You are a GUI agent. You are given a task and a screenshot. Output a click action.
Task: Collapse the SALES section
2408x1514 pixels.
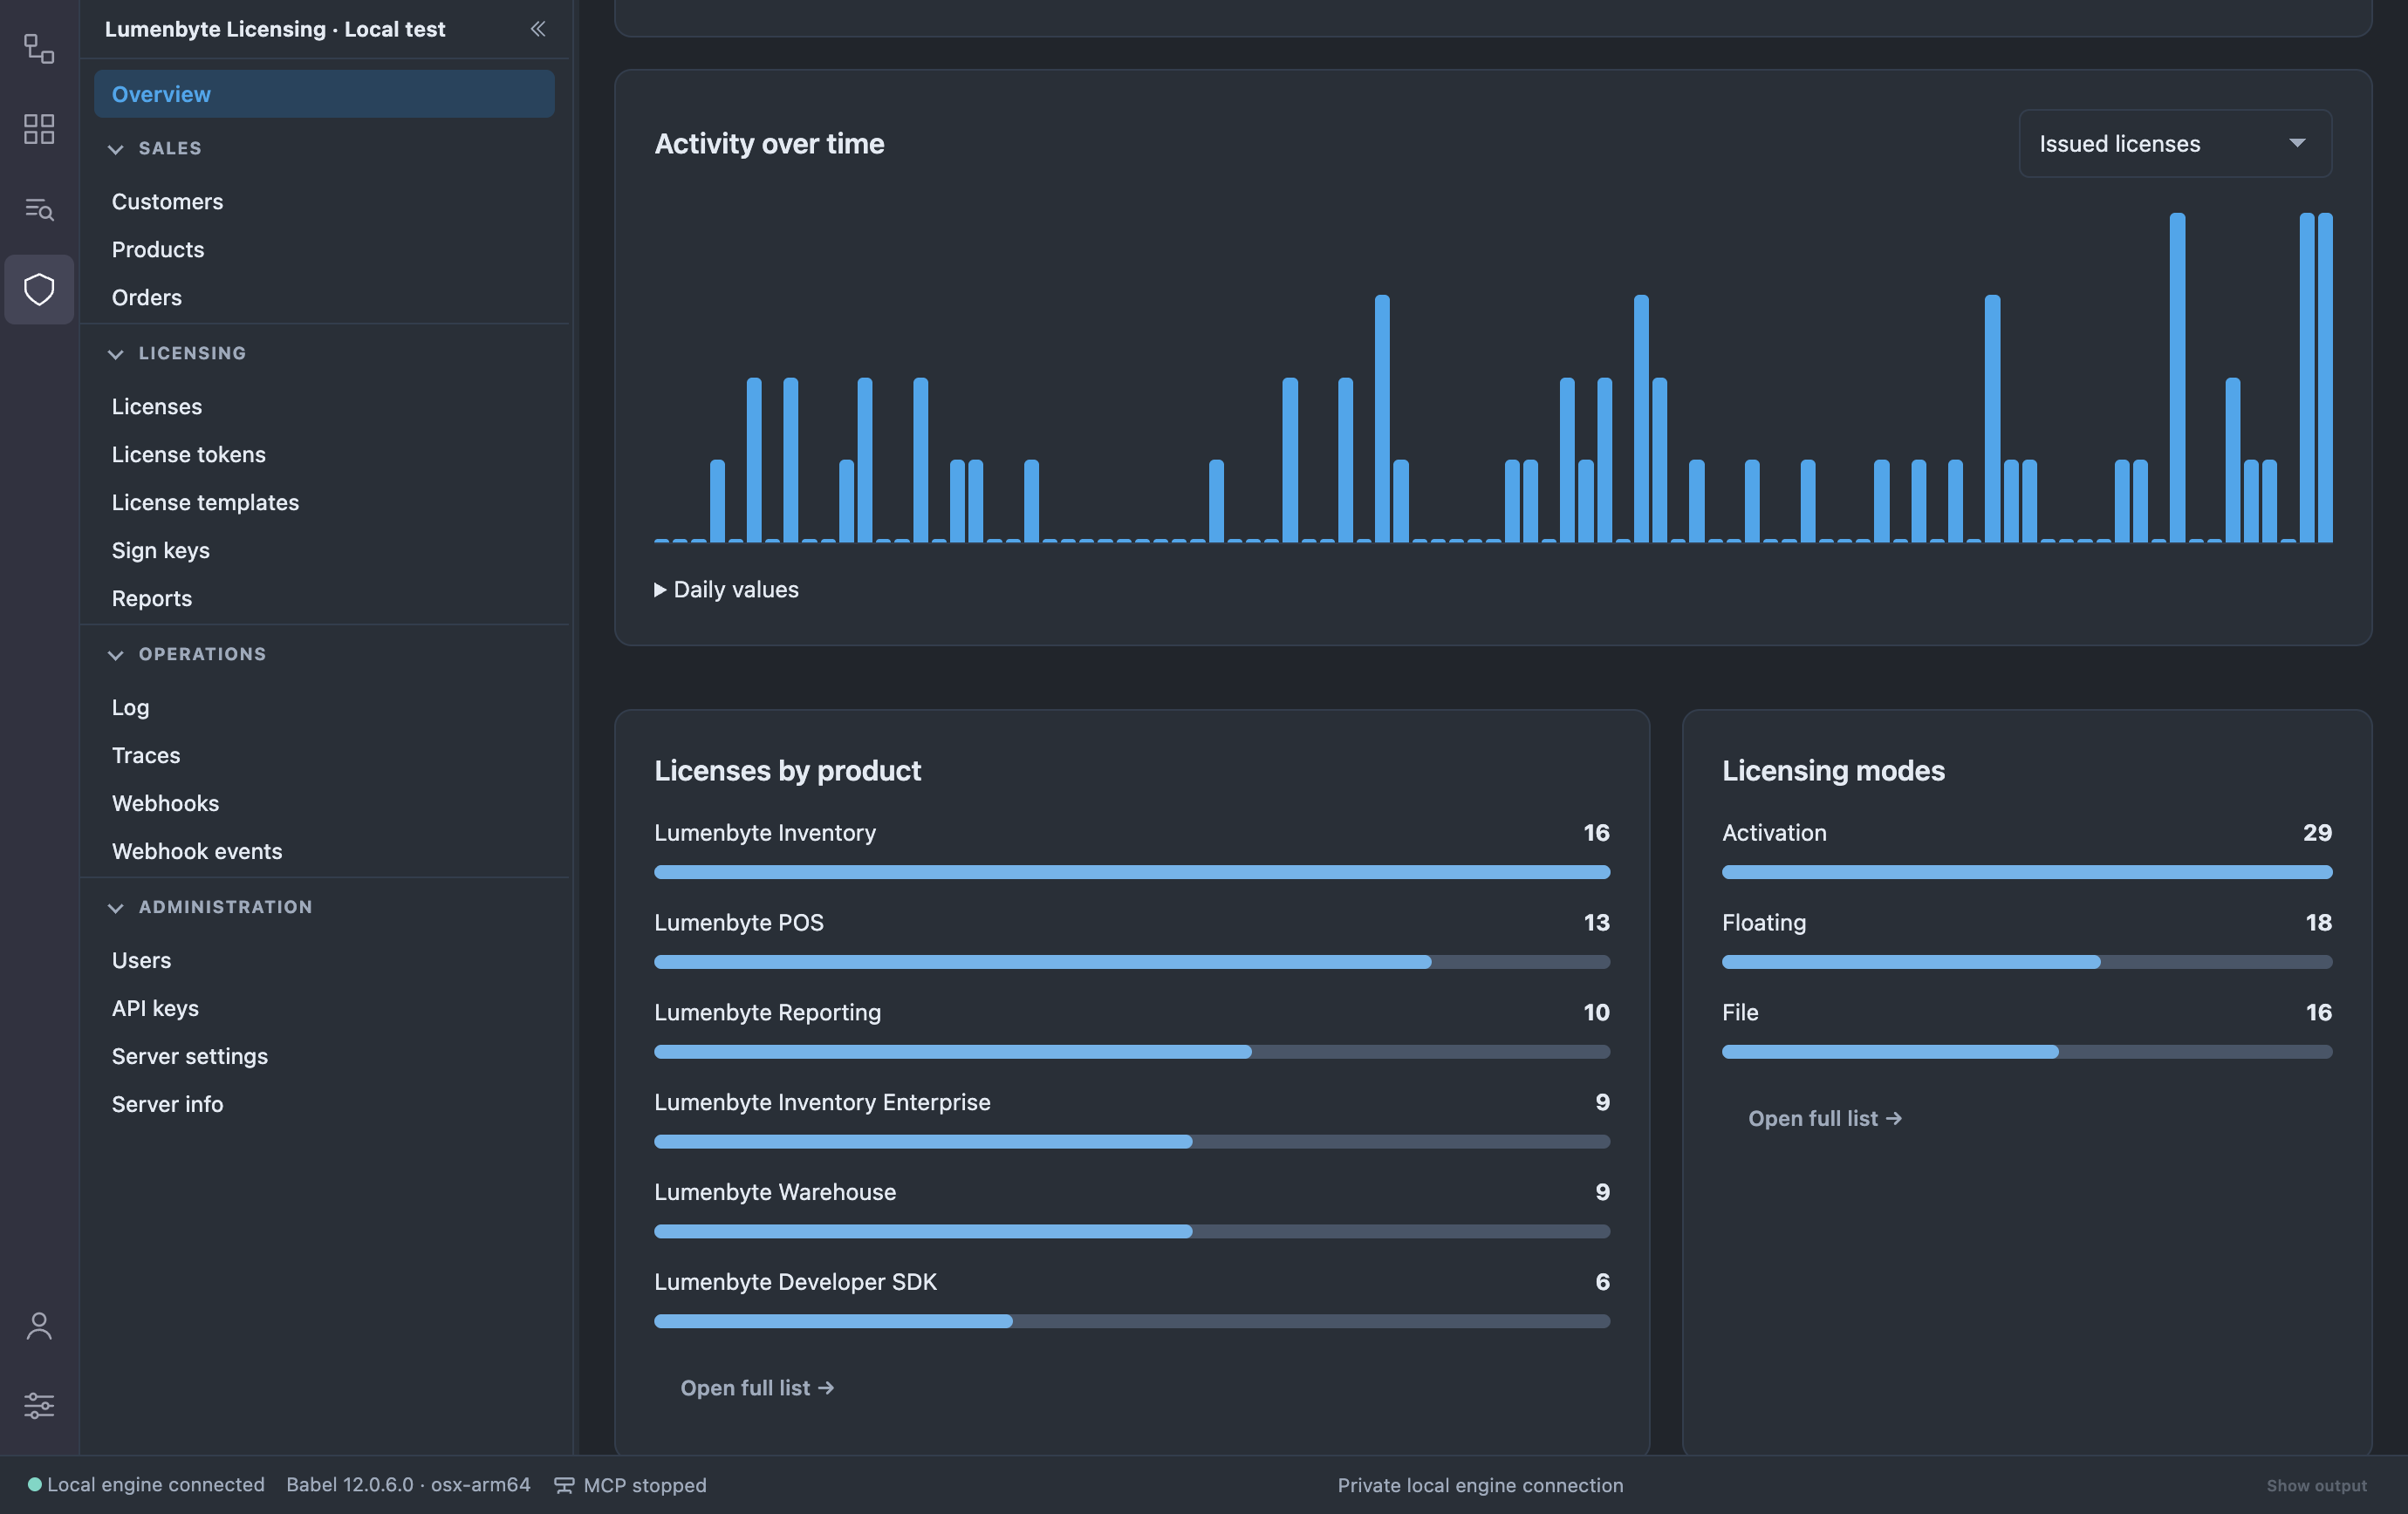116,149
